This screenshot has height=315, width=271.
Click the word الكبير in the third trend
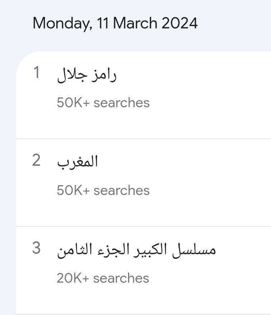pyautogui.click(x=150, y=250)
